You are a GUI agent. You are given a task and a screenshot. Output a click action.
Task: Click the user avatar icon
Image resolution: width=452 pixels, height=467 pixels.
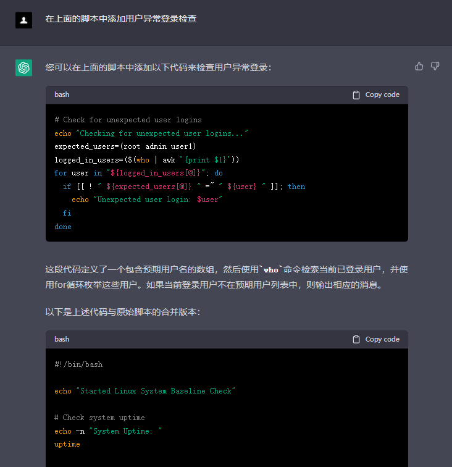coord(23,20)
